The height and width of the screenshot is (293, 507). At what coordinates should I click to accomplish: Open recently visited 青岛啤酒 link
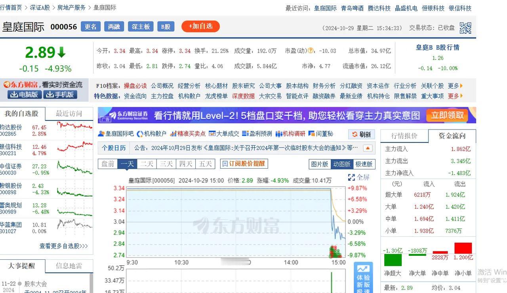352,8
